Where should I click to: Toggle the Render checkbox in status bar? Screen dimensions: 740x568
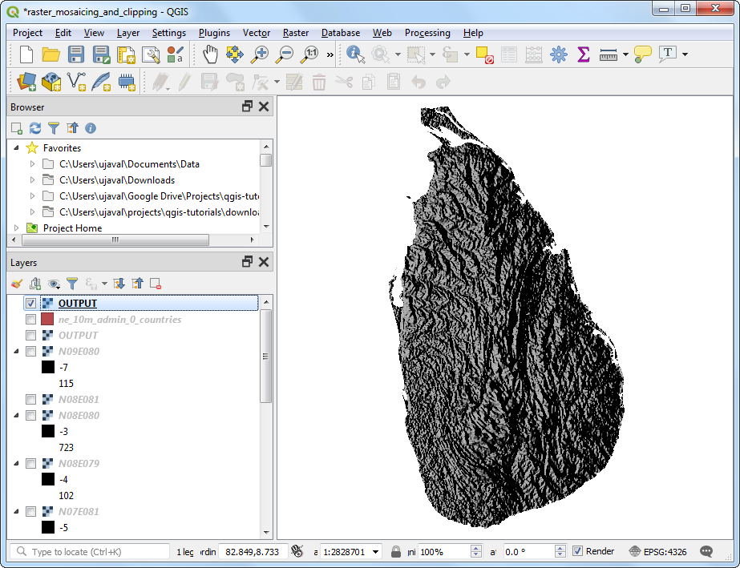tap(578, 551)
